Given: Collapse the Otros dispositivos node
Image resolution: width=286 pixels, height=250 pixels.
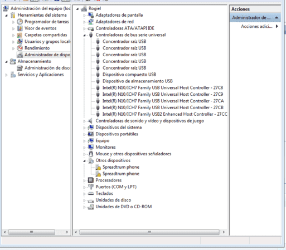Looking at the screenshot, I should (84, 161).
